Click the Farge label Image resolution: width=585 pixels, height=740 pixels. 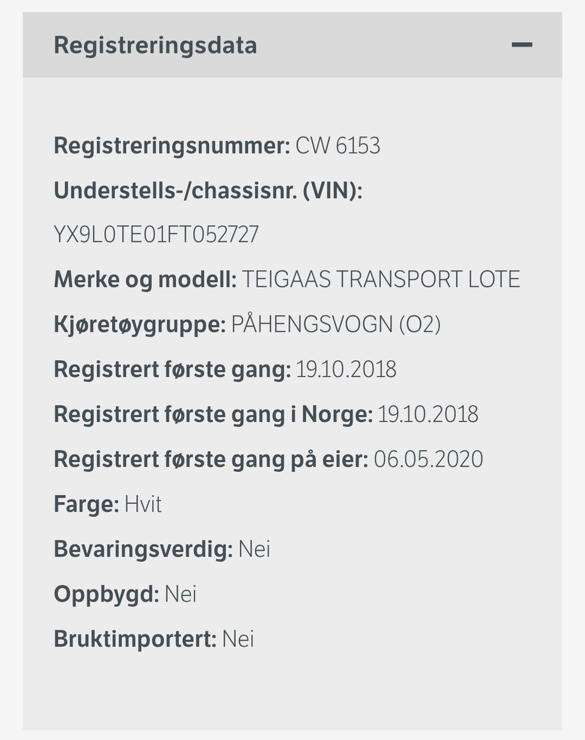coord(86,505)
